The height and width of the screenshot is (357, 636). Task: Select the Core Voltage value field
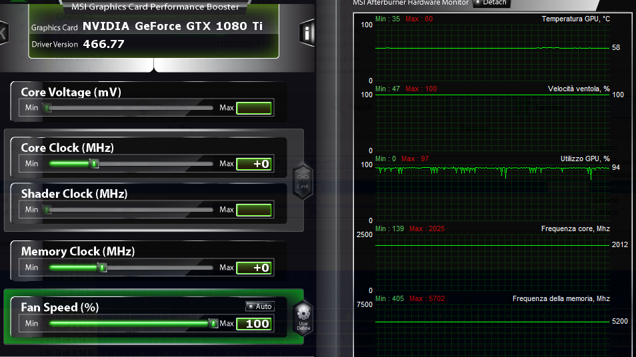pyautogui.click(x=254, y=108)
